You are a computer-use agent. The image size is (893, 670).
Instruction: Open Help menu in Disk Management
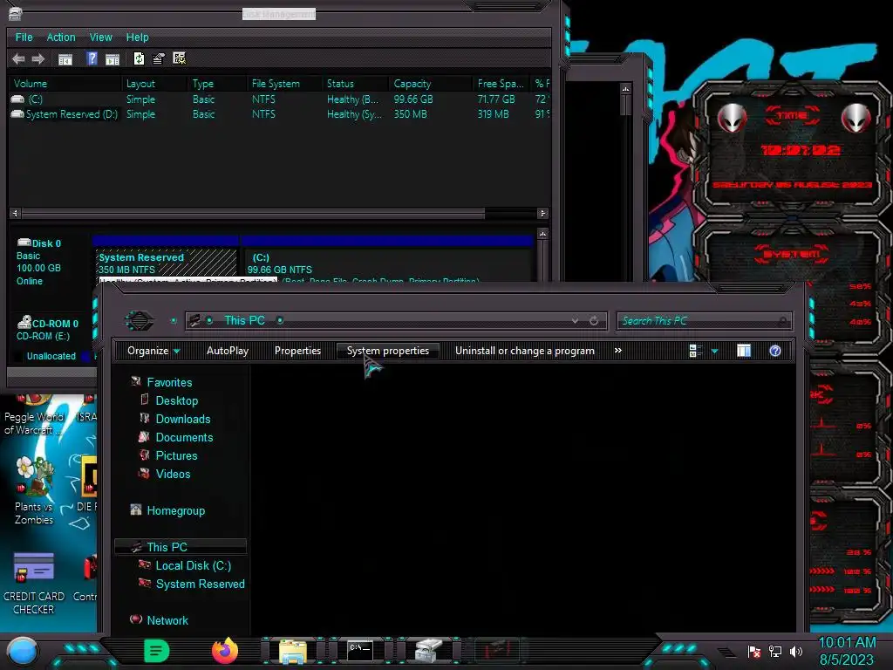(137, 37)
